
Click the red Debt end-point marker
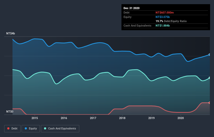[x=210, y=103]
